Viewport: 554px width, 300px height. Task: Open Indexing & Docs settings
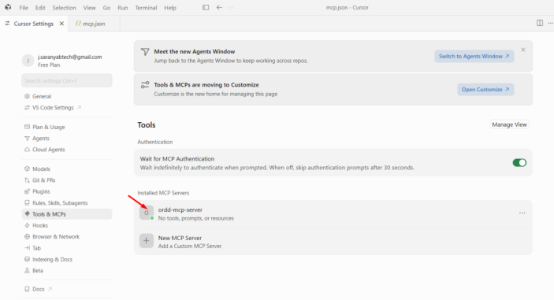tap(52, 259)
